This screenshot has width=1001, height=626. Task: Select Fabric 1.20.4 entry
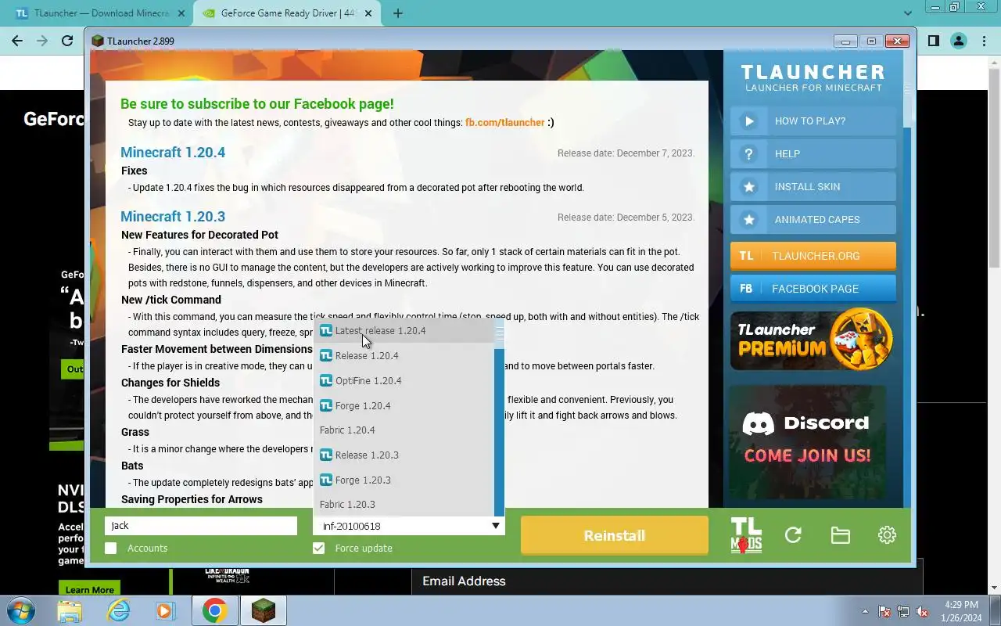pos(404,430)
